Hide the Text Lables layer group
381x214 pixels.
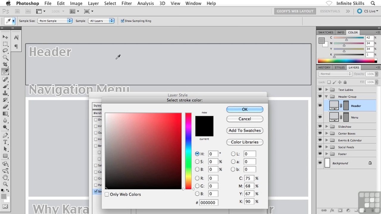[x=320, y=89]
